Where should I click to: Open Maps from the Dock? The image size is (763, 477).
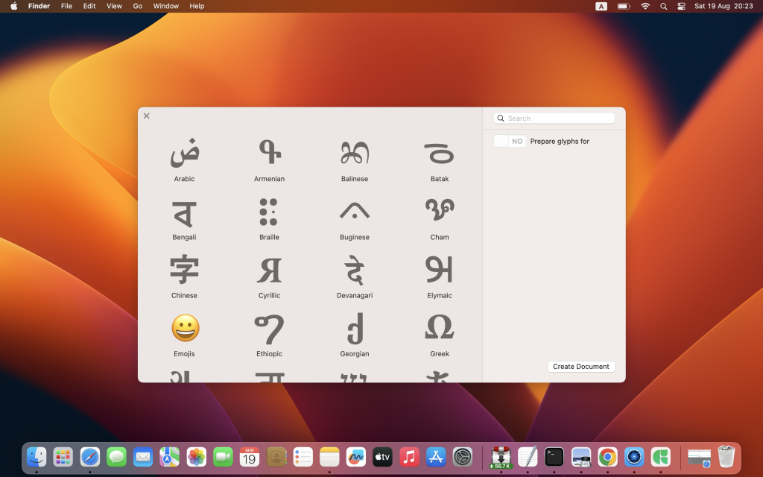170,457
